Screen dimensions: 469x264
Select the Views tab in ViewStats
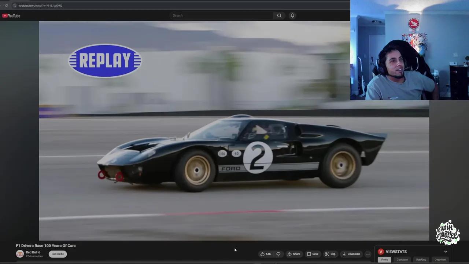point(384,260)
